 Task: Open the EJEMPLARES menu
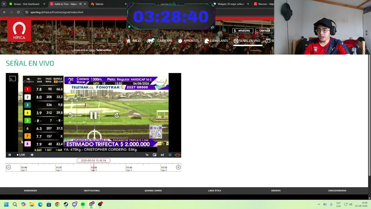point(216,41)
